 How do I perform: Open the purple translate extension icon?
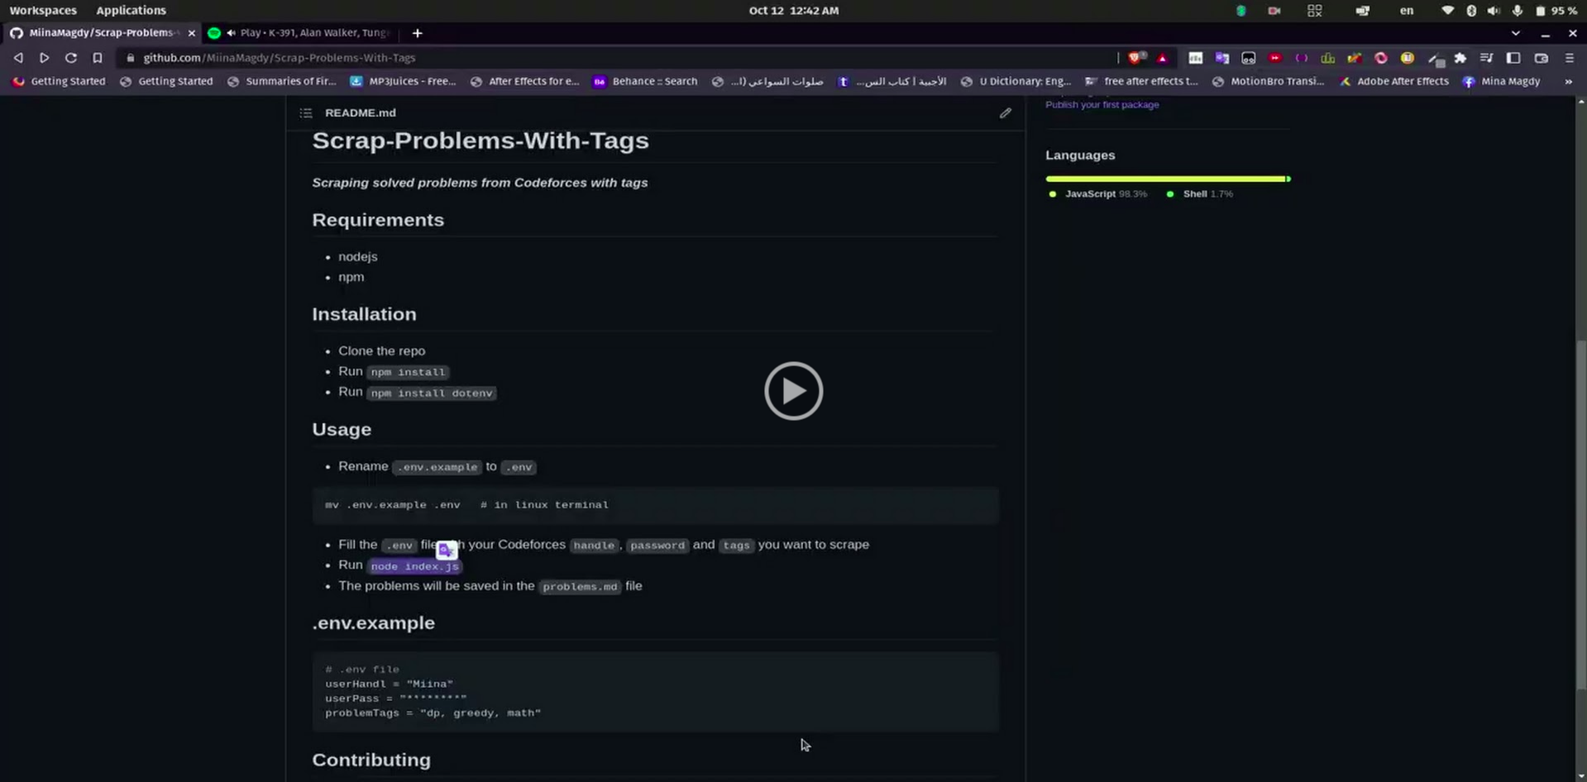[x=1222, y=58]
